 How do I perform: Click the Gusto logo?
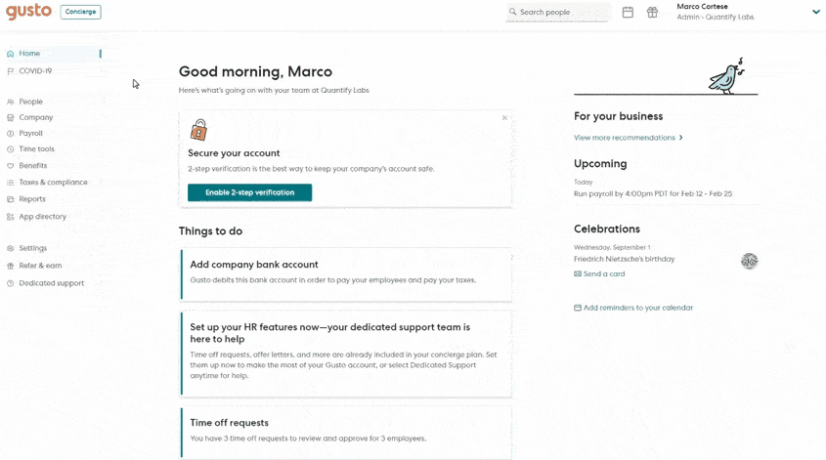click(28, 12)
